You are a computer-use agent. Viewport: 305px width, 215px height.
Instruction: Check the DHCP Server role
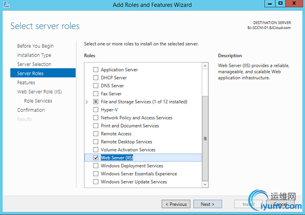pyautogui.click(x=96, y=78)
